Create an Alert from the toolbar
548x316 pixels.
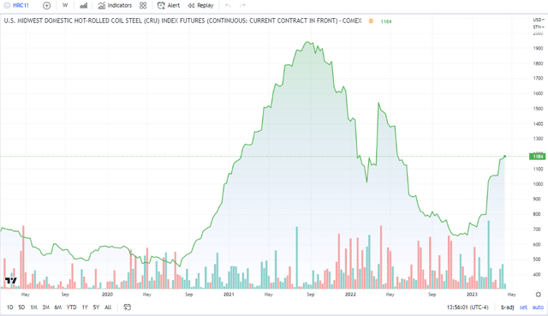pyautogui.click(x=169, y=6)
